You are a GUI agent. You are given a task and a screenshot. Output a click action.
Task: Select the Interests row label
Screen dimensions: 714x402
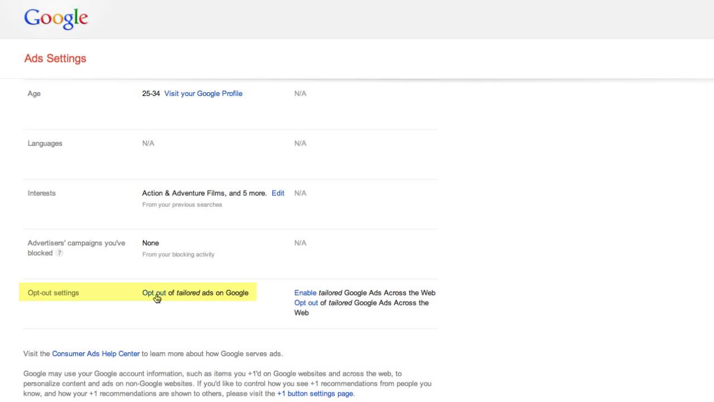click(x=42, y=193)
